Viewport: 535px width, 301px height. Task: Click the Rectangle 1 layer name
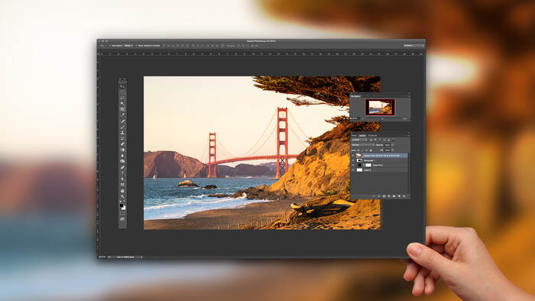pos(369,160)
